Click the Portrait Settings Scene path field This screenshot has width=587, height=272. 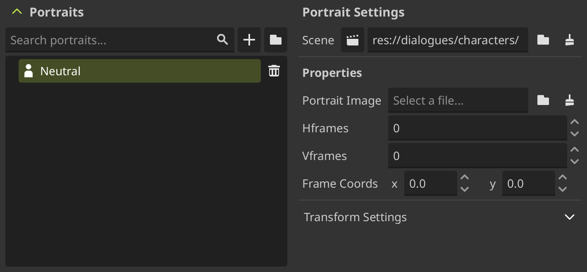(x=448, y=40)
